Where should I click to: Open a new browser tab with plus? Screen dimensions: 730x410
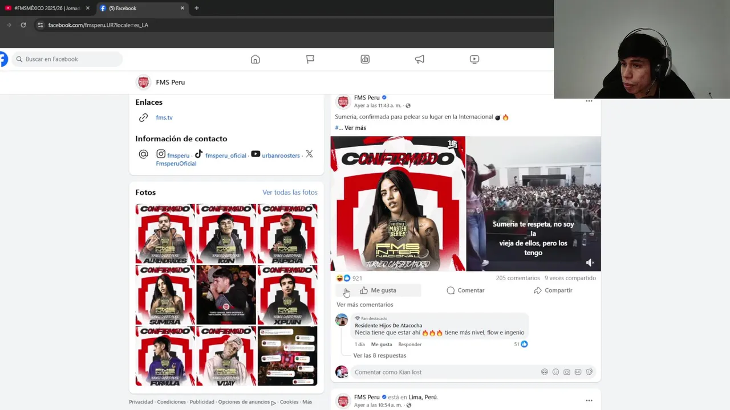tap(197, 8)
